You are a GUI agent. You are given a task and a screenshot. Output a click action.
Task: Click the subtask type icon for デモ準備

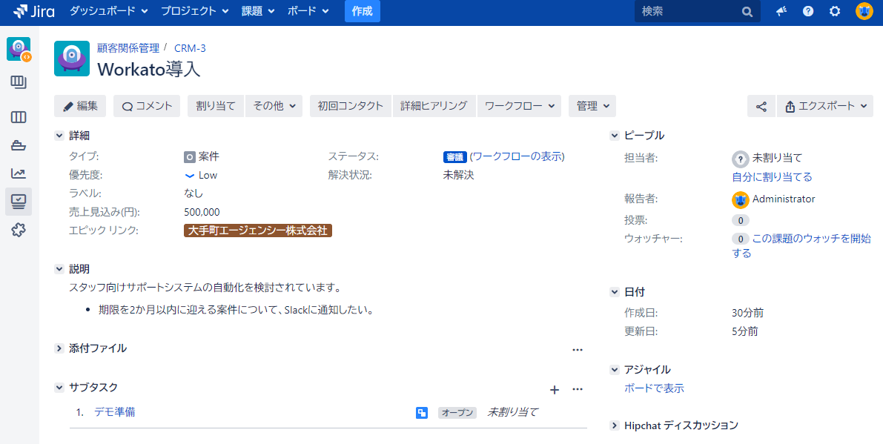click(422, 413)
